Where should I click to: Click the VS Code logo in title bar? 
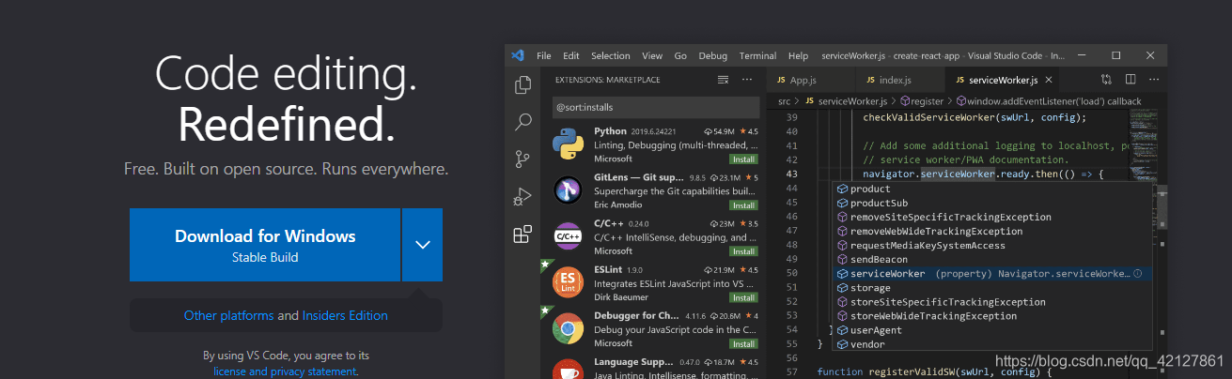[518, 55]
